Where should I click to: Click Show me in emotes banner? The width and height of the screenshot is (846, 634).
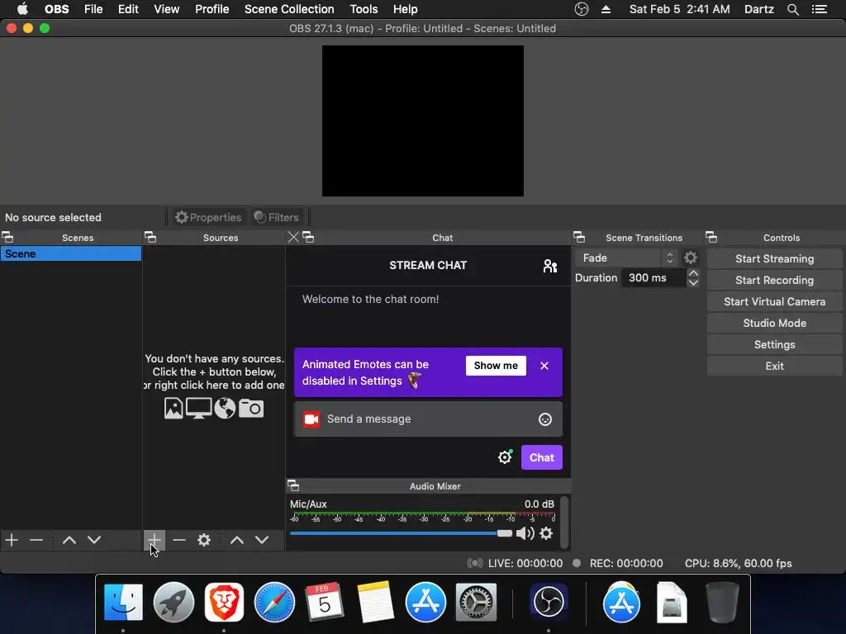point(496,366)
